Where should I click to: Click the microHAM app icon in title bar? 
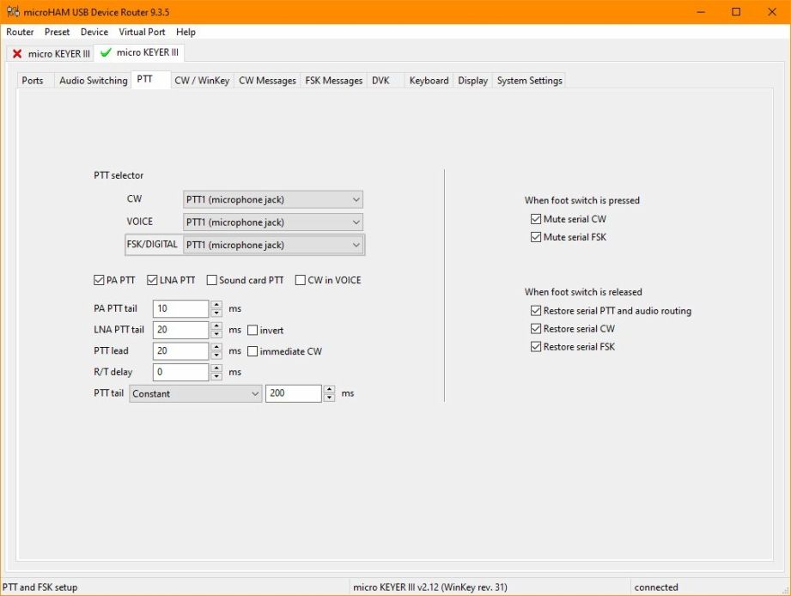12,12
